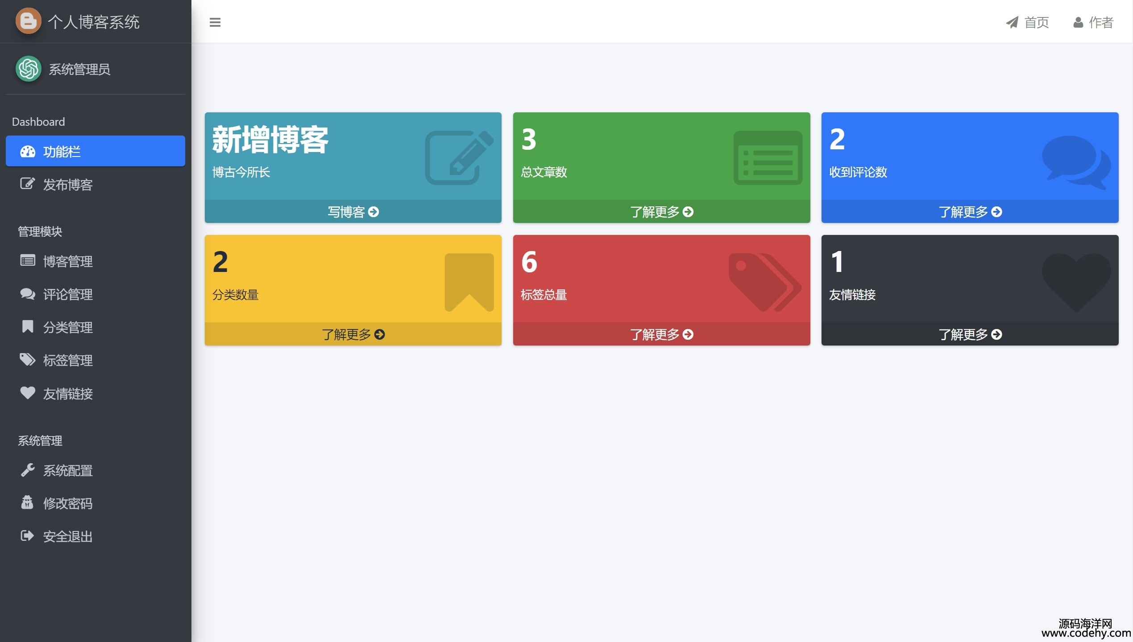Click the bookmark icon for 分类管理
The height and width of the screenshot is (642, 1133).
[x=27, y=326]
